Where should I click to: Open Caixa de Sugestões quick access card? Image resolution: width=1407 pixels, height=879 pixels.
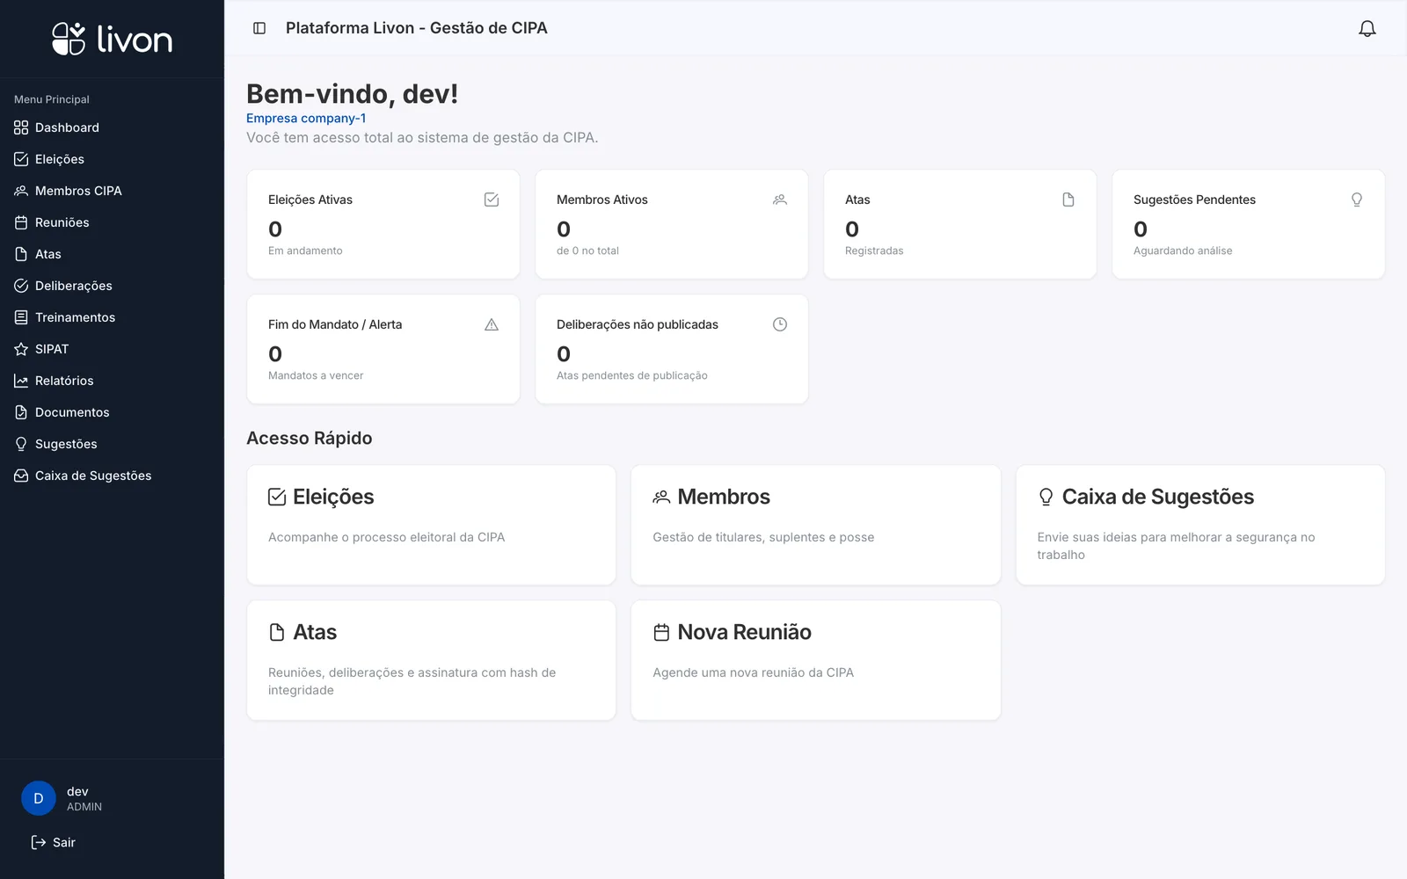1200,525
